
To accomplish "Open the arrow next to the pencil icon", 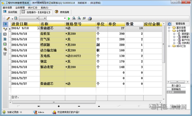I will click(x=12, y=19).
